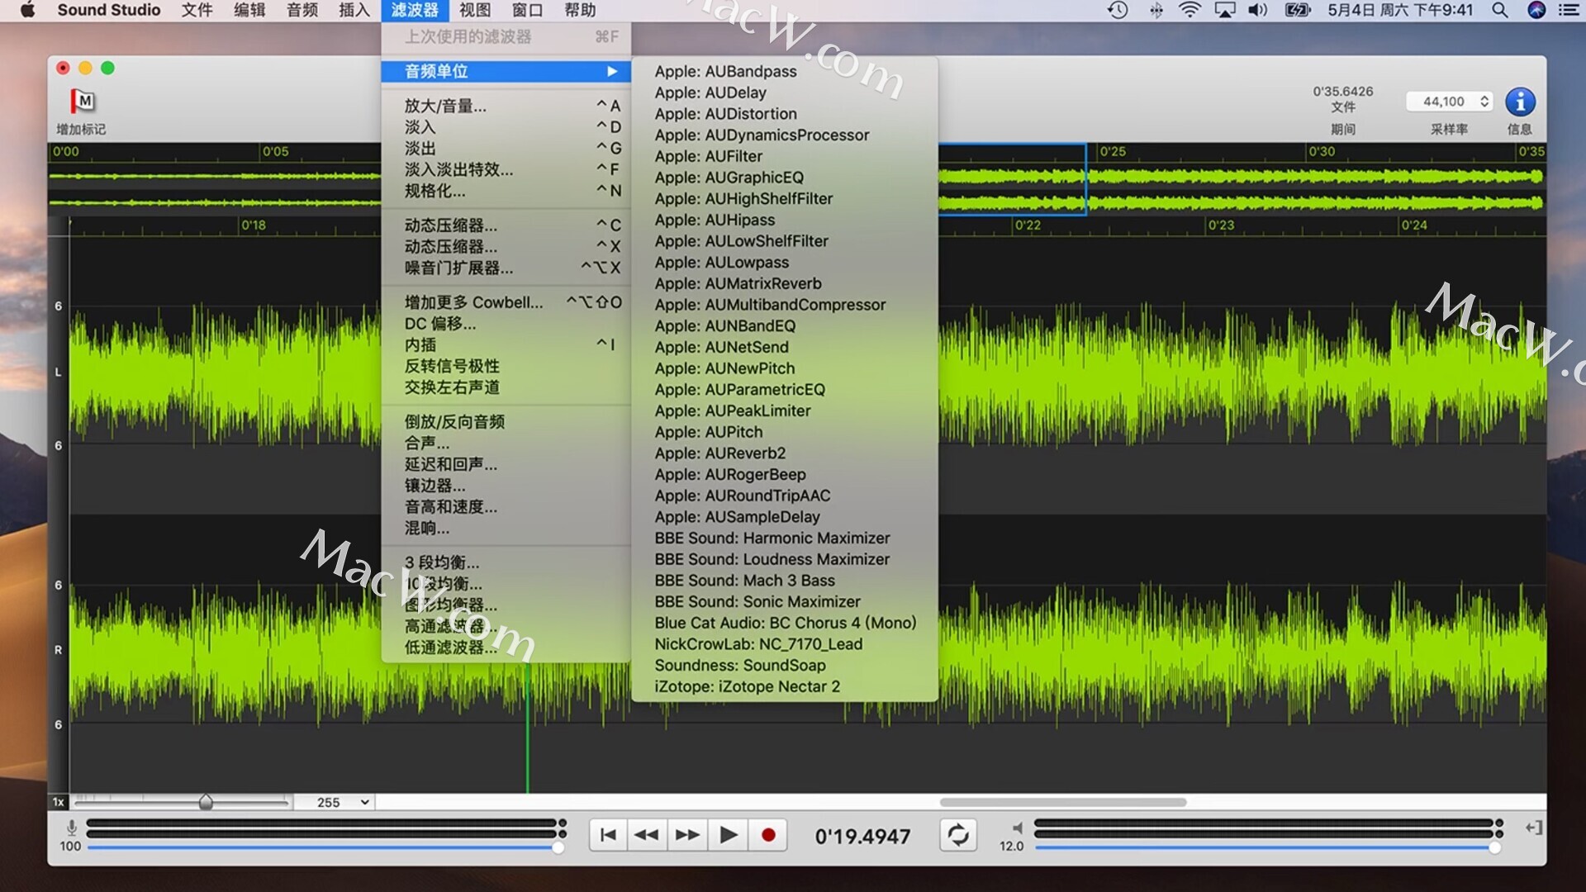
Task: Click the microphone input level icon
Action: (72, 828)
